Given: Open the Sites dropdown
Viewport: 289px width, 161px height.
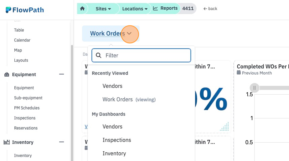Looking at the screenshot, I should pos(103,9).
